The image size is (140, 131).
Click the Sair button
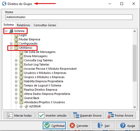(103, 125)
